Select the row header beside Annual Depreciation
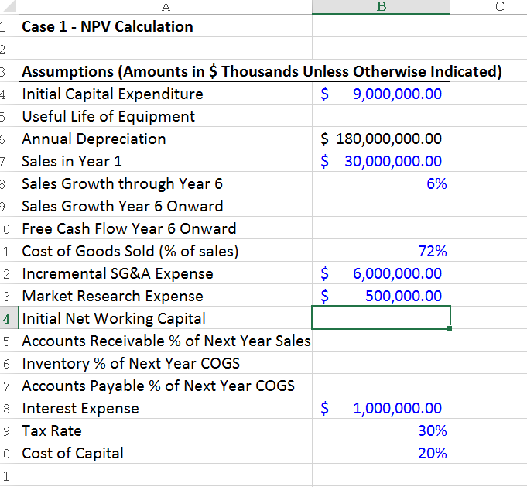 click(9, 139)
